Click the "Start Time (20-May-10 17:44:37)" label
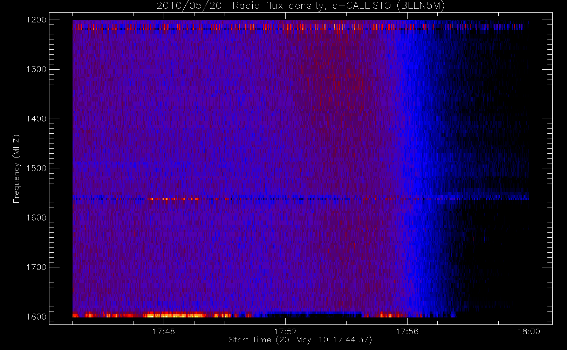This screenshot has height=350, width=567. pyautogui.click(x=300, y=340)
